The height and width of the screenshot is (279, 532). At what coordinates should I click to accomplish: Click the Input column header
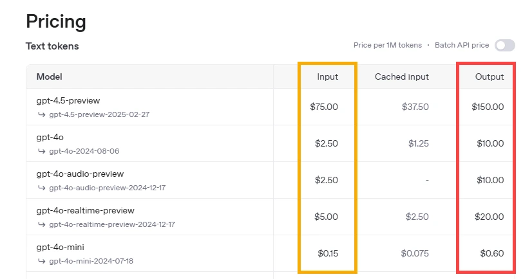coord(327,77)
